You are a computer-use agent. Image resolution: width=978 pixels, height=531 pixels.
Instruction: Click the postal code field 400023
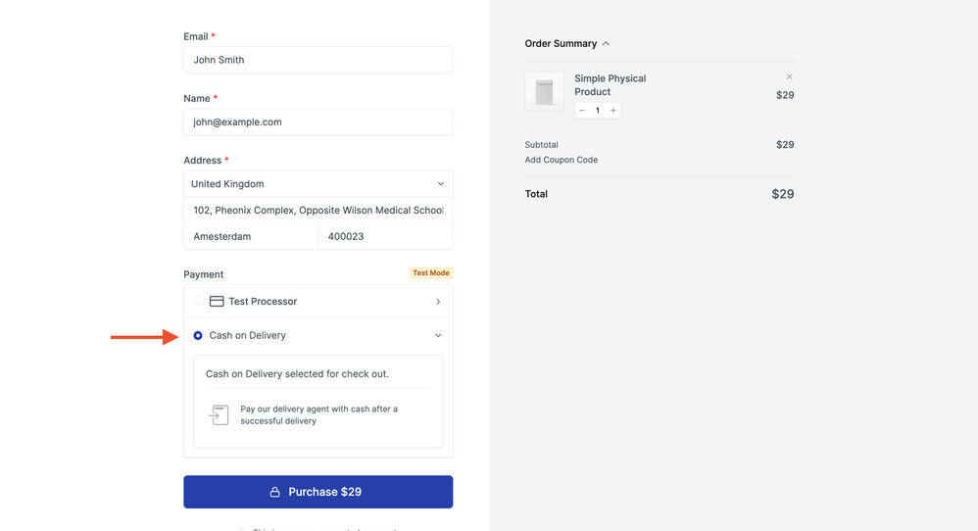tap(385, 236)
